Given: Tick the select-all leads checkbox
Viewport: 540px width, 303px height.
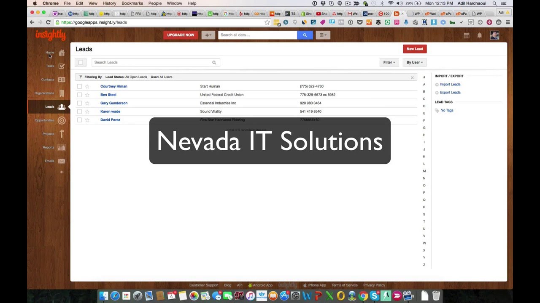Looking at the screenshot, I should click(81, 62).
